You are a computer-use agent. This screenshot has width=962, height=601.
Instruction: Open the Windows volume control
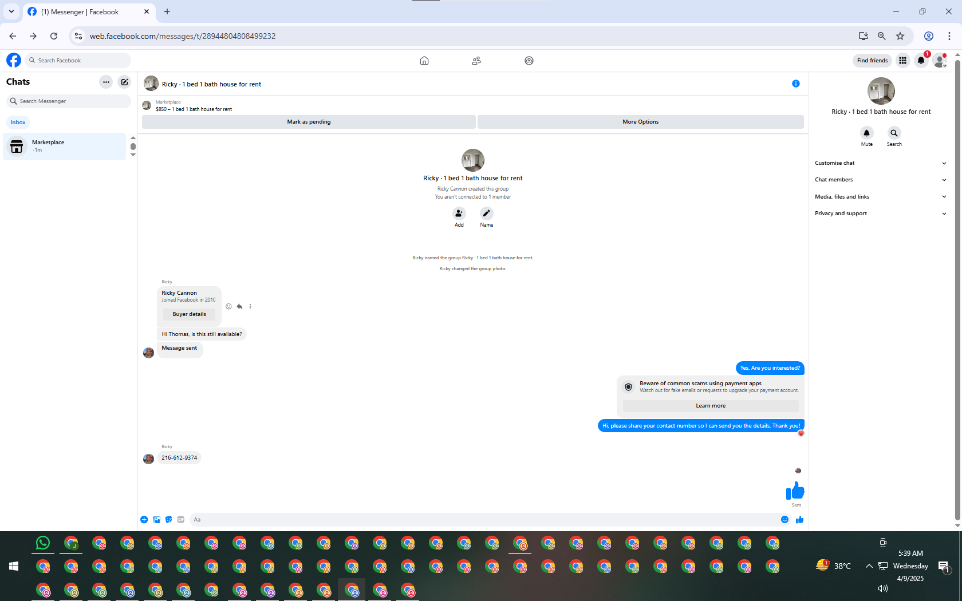tap(883, 588)
